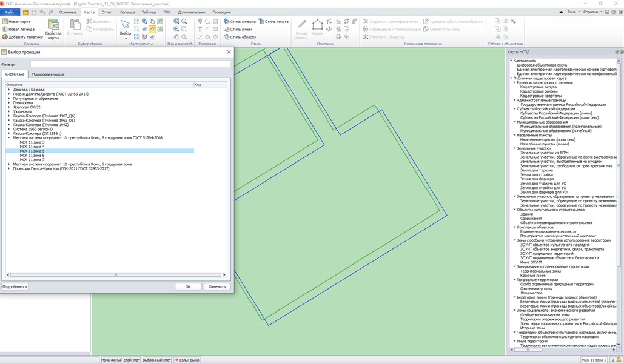Click the redo arrow in the quick access bar

tap(50, 12)
